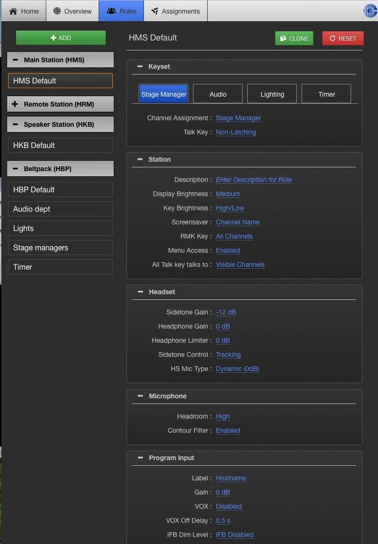Toggle Contour Filter Enabled value
The height and width of the screenshot is (544, 378).
pyautogui.click(x=228, y=430)
